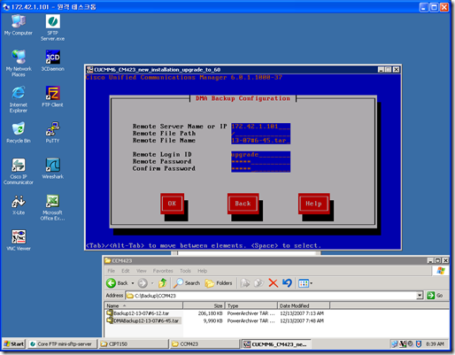This screenshot has height=355, width=455.
Task: Toggle Folders pane in explorer toolbar
Action: click(219, 283)
